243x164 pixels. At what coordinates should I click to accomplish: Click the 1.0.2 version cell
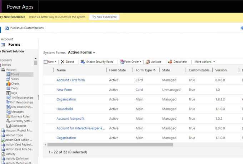click(x=219, y=119)
